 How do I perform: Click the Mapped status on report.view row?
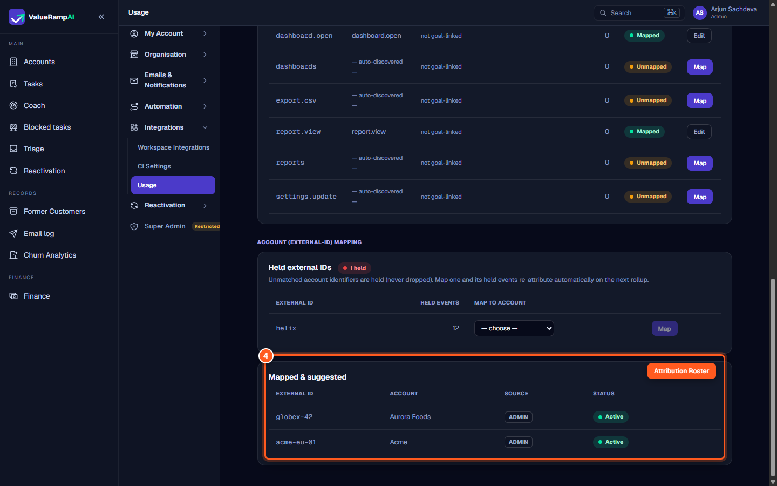point(644,132)
